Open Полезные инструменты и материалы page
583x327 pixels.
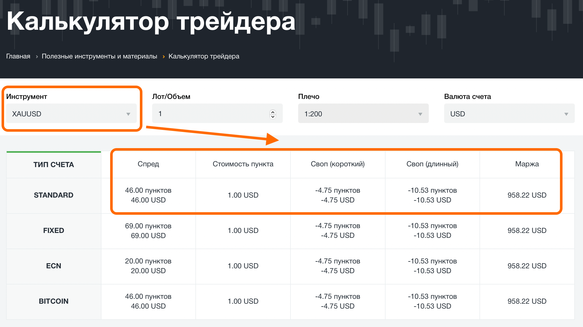click(x=99, y=56)
